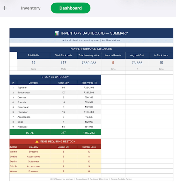
Task: Click the warning triangle icon in restock header
Action: tap(37, 141)
